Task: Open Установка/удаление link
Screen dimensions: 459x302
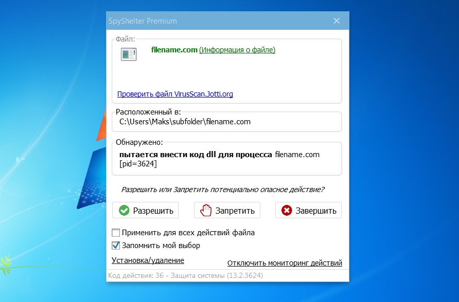Action: (x=148, y=260)
